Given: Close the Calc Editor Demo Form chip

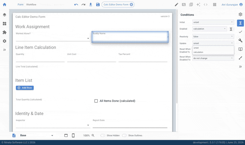Looking at the screenshot, I should (x=131, y=5).
